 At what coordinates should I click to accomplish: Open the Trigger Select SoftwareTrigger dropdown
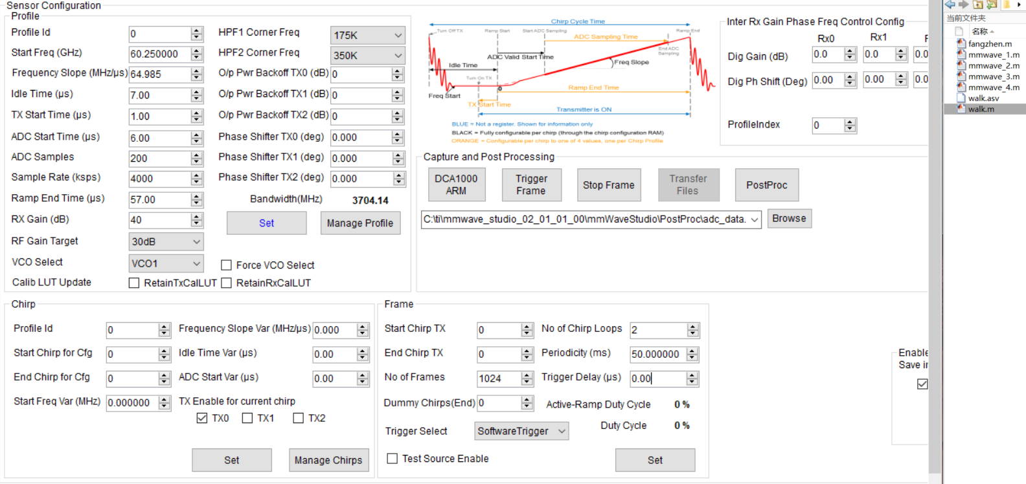click(522, 431)
